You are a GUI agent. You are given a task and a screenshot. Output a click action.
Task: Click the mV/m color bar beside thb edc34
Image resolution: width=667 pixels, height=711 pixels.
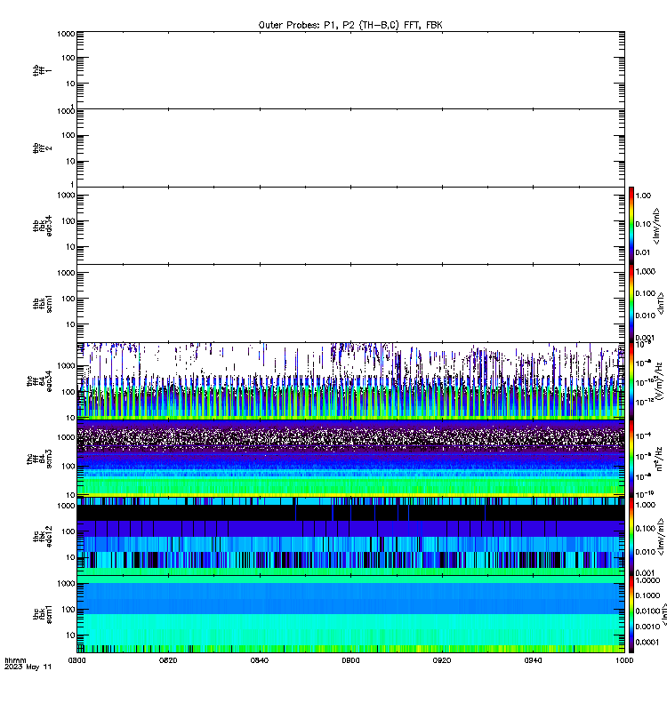pyautogui.click(x=631, y=226)
